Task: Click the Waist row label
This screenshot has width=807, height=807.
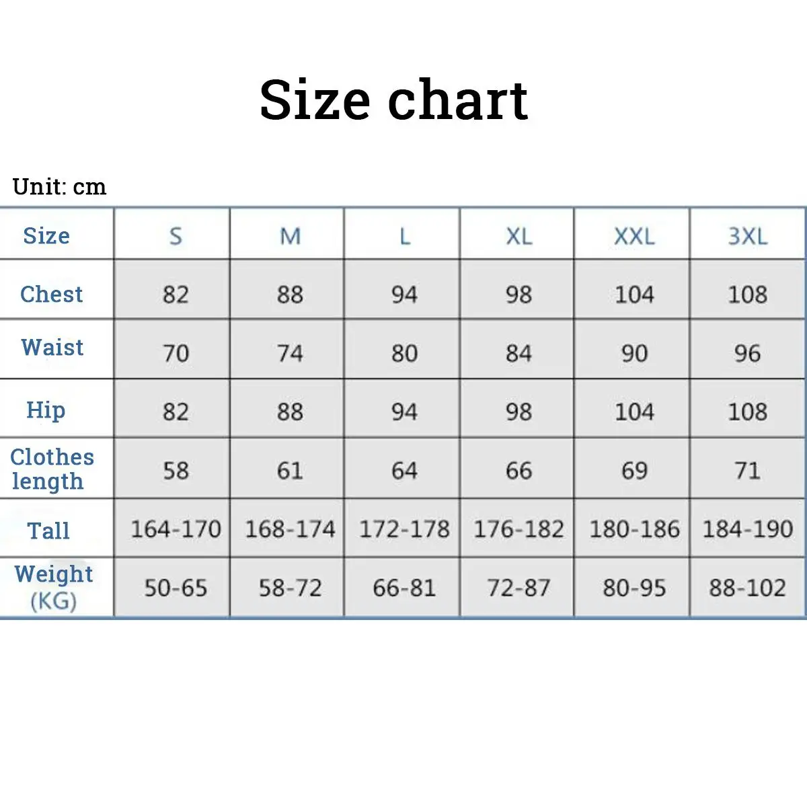Action: pos(52,347)
